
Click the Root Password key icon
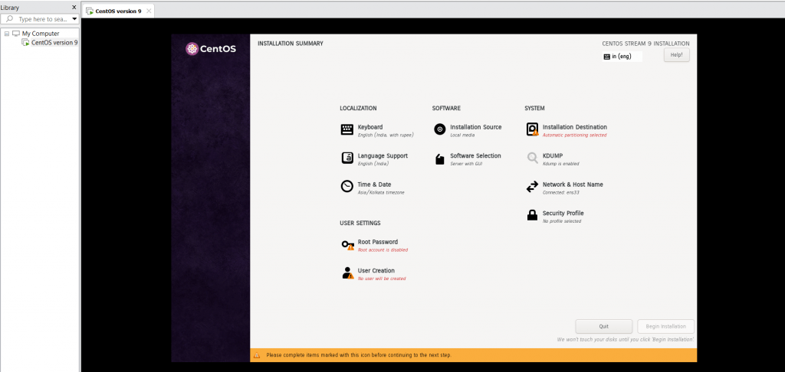[x=347, y=245]
